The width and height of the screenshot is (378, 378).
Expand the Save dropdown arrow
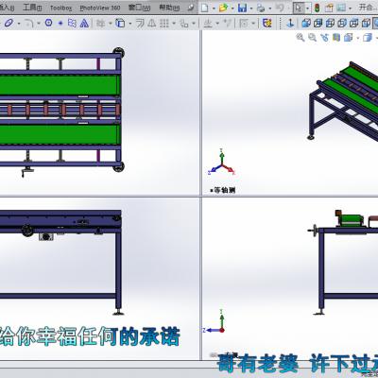point(251,9)
